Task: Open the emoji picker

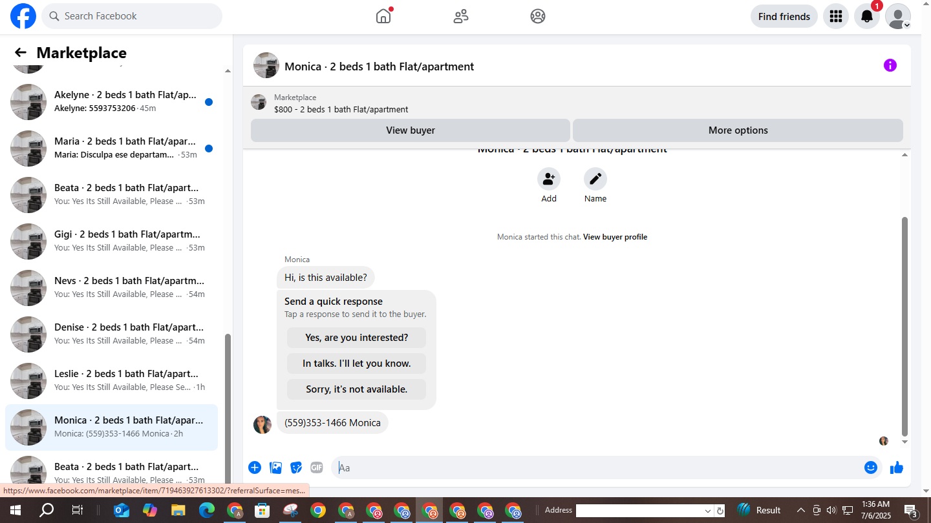Action: (871, 467)
